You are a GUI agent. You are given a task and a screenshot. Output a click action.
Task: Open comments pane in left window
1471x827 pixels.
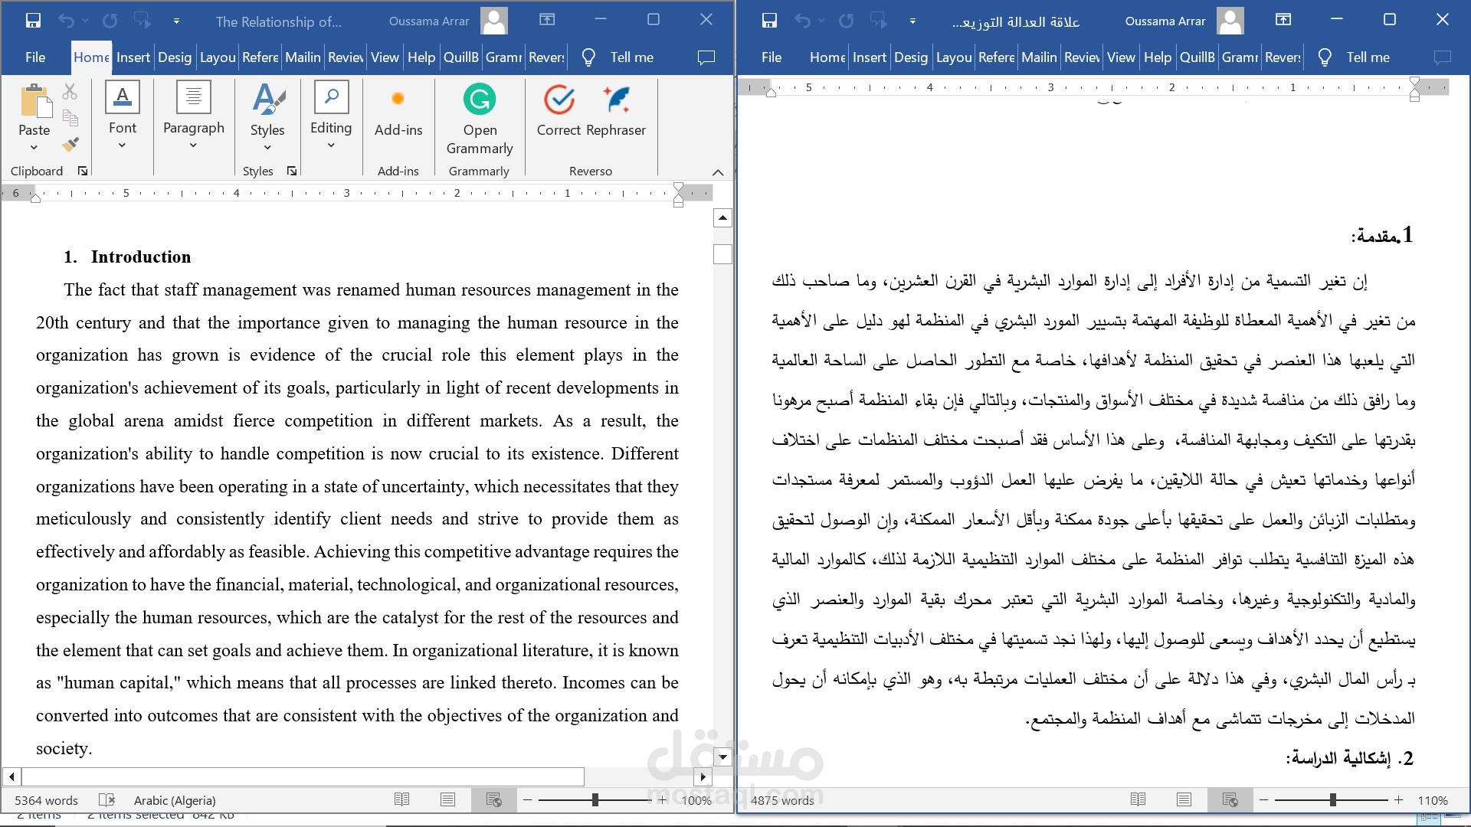[706, 57]
